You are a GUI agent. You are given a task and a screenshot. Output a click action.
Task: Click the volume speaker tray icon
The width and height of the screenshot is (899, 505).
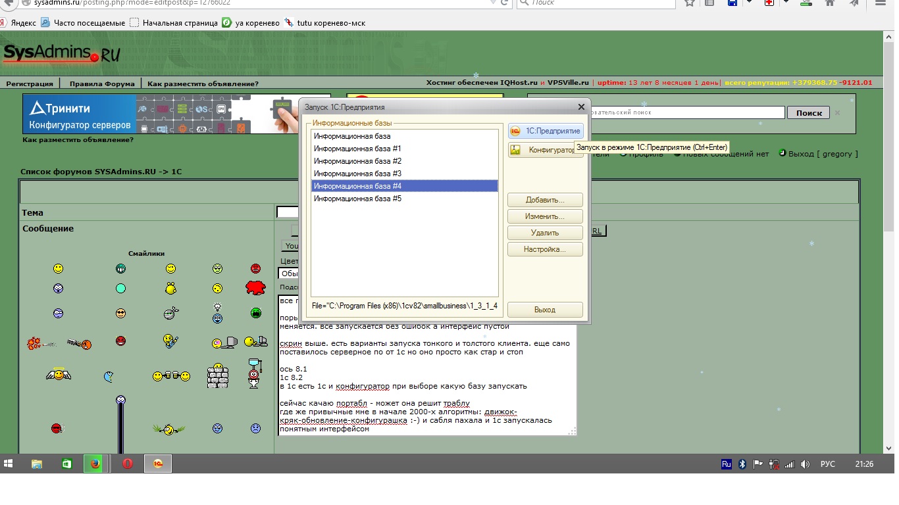tap(804, 464)
